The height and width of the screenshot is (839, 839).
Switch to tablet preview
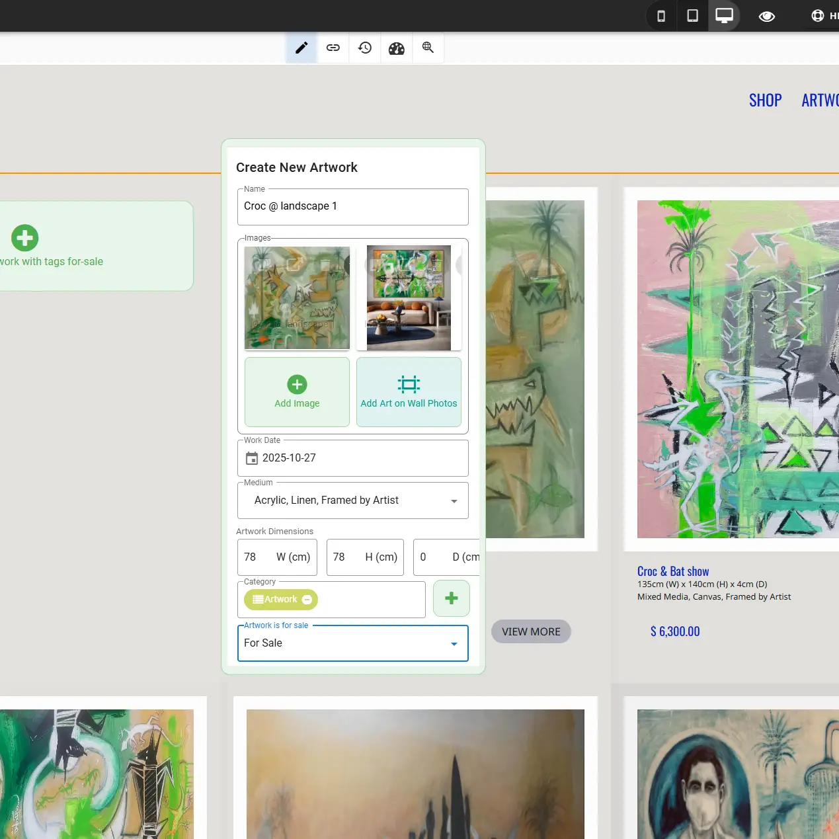pyautogui.click(x=692, y=16)
